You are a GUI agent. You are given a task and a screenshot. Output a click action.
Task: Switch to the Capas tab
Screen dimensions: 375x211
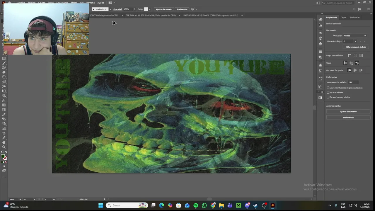(343, 17)
